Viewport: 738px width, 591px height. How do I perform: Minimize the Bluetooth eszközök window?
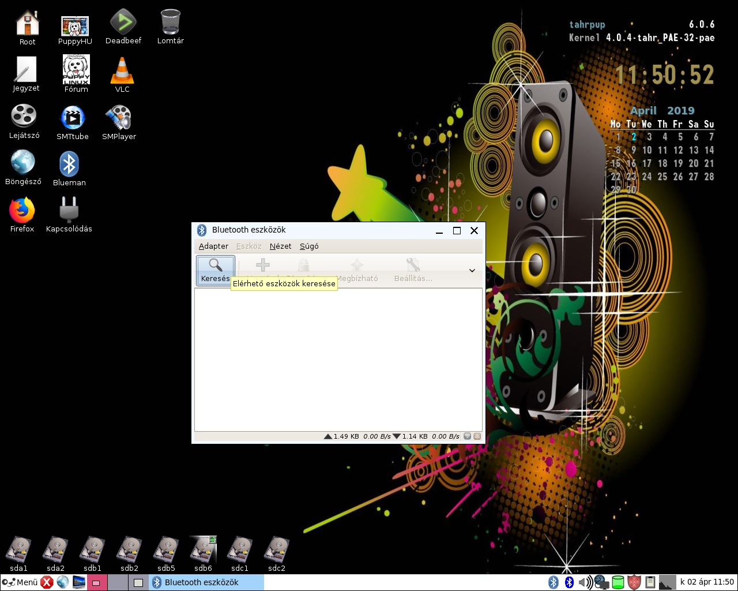coord(439,230)
